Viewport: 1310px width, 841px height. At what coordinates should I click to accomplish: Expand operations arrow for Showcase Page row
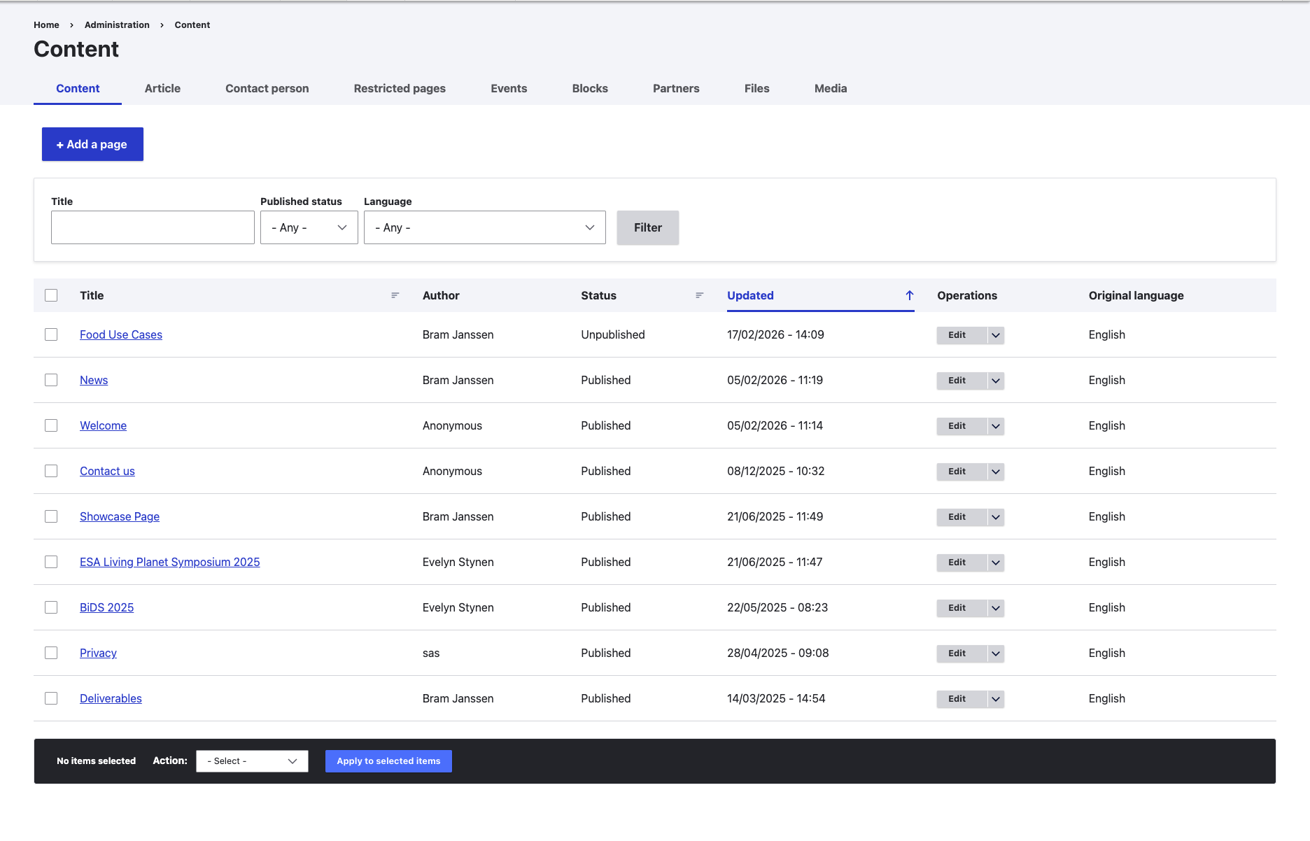pyautogui.click(x=996, y=517)
